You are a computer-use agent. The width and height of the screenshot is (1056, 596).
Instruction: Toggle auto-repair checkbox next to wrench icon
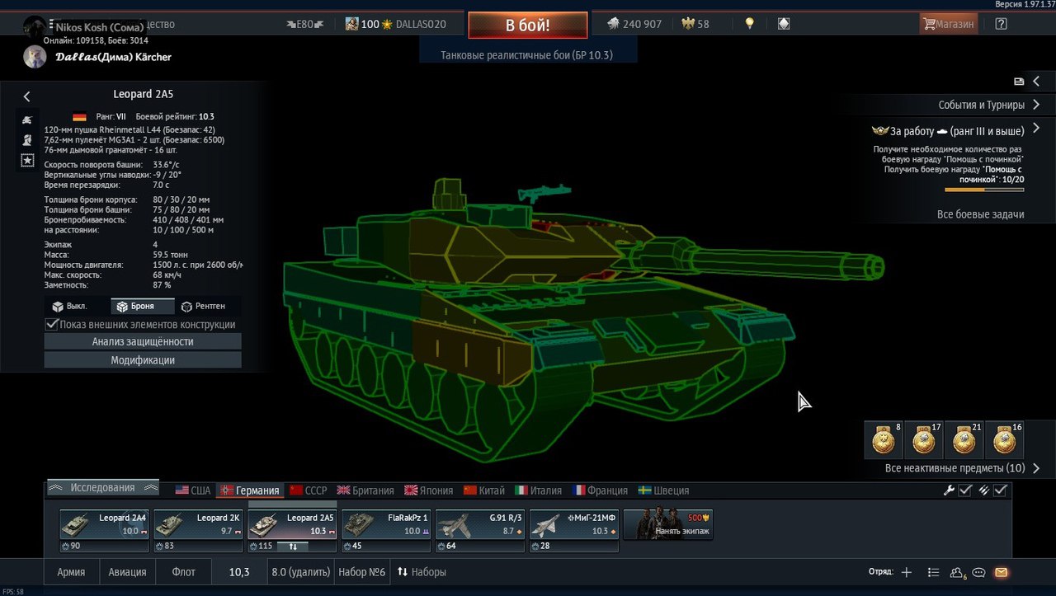pyautogui.click(x=964, y=490)
